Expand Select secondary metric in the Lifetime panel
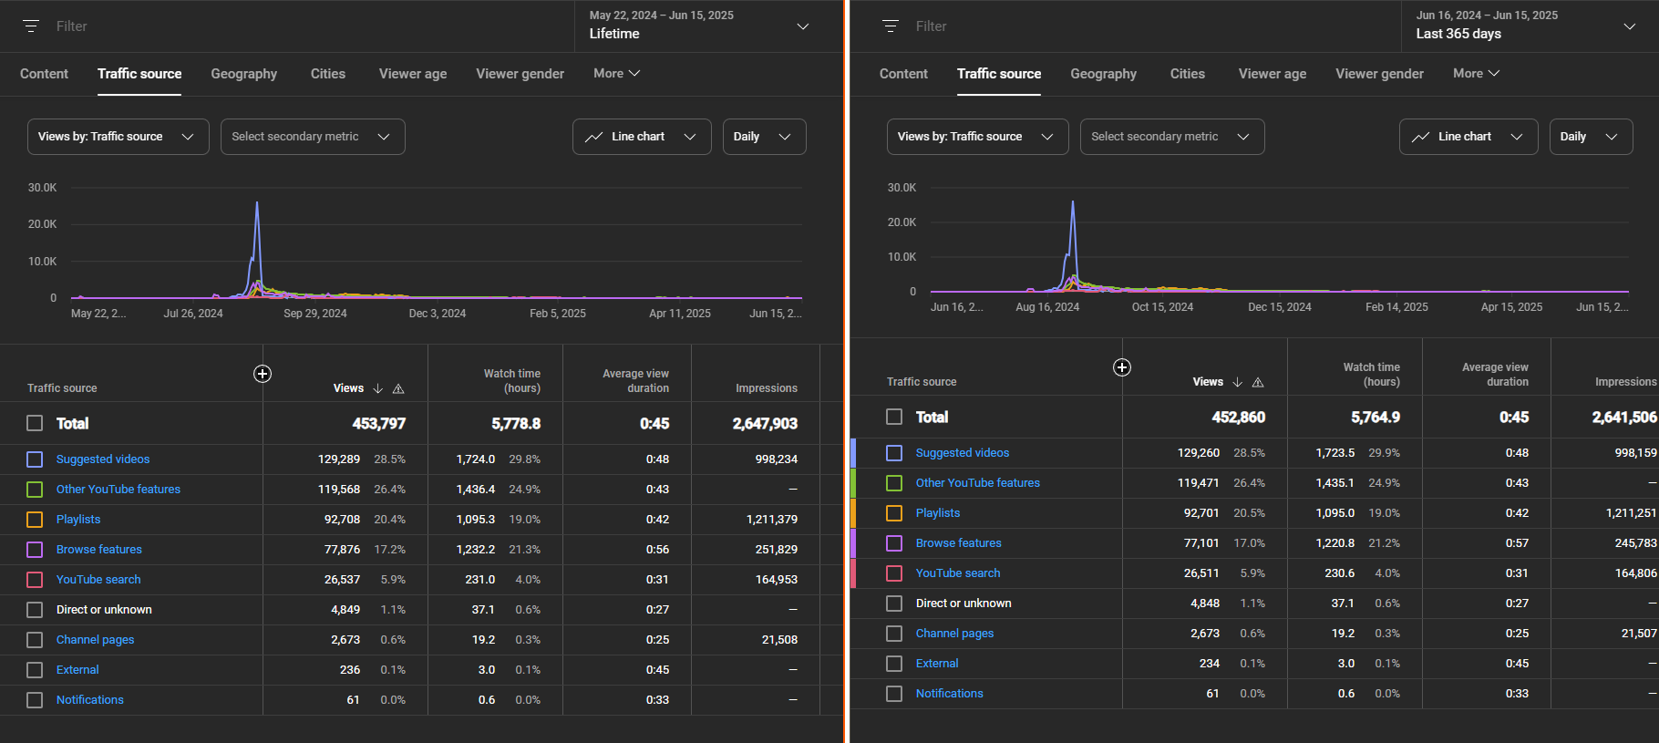The height and width of the screenshot is (743, 1659). point(312,137)
